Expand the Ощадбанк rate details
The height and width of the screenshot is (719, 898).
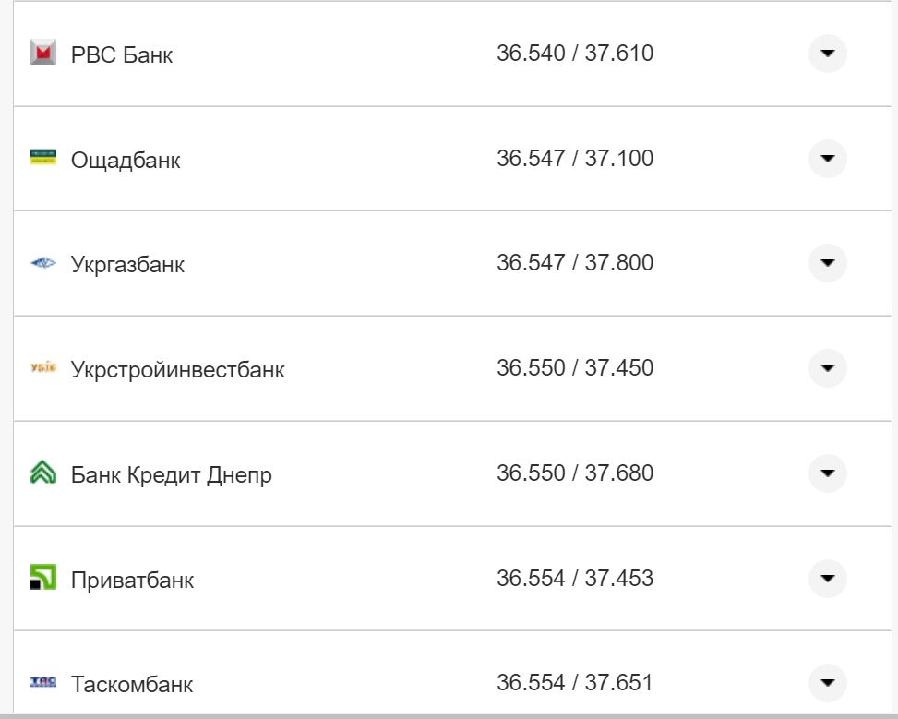tap(829, 159)
